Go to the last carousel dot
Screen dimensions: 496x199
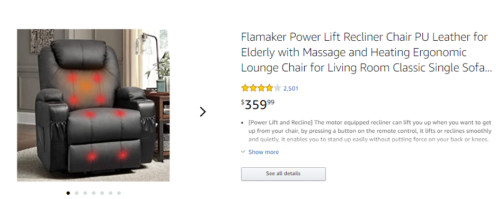119,193
